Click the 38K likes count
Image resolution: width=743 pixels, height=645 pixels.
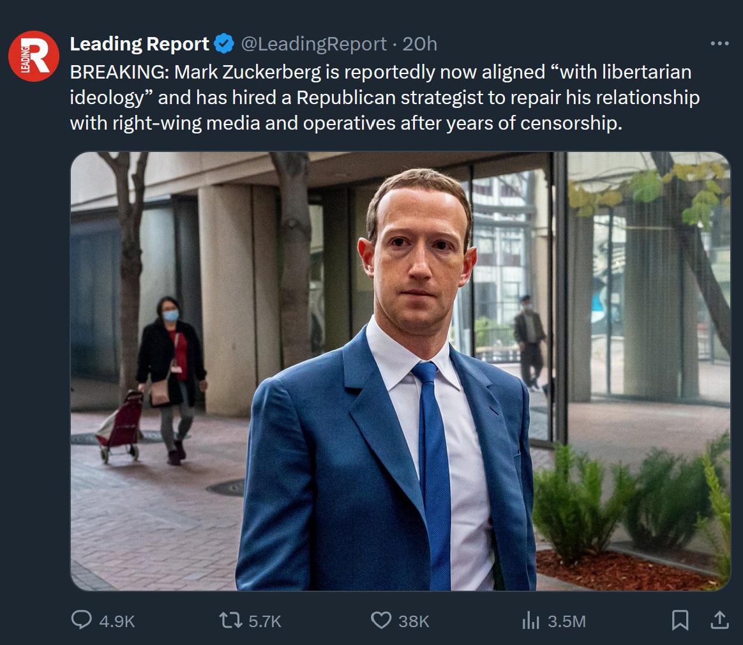coord(414,621)
